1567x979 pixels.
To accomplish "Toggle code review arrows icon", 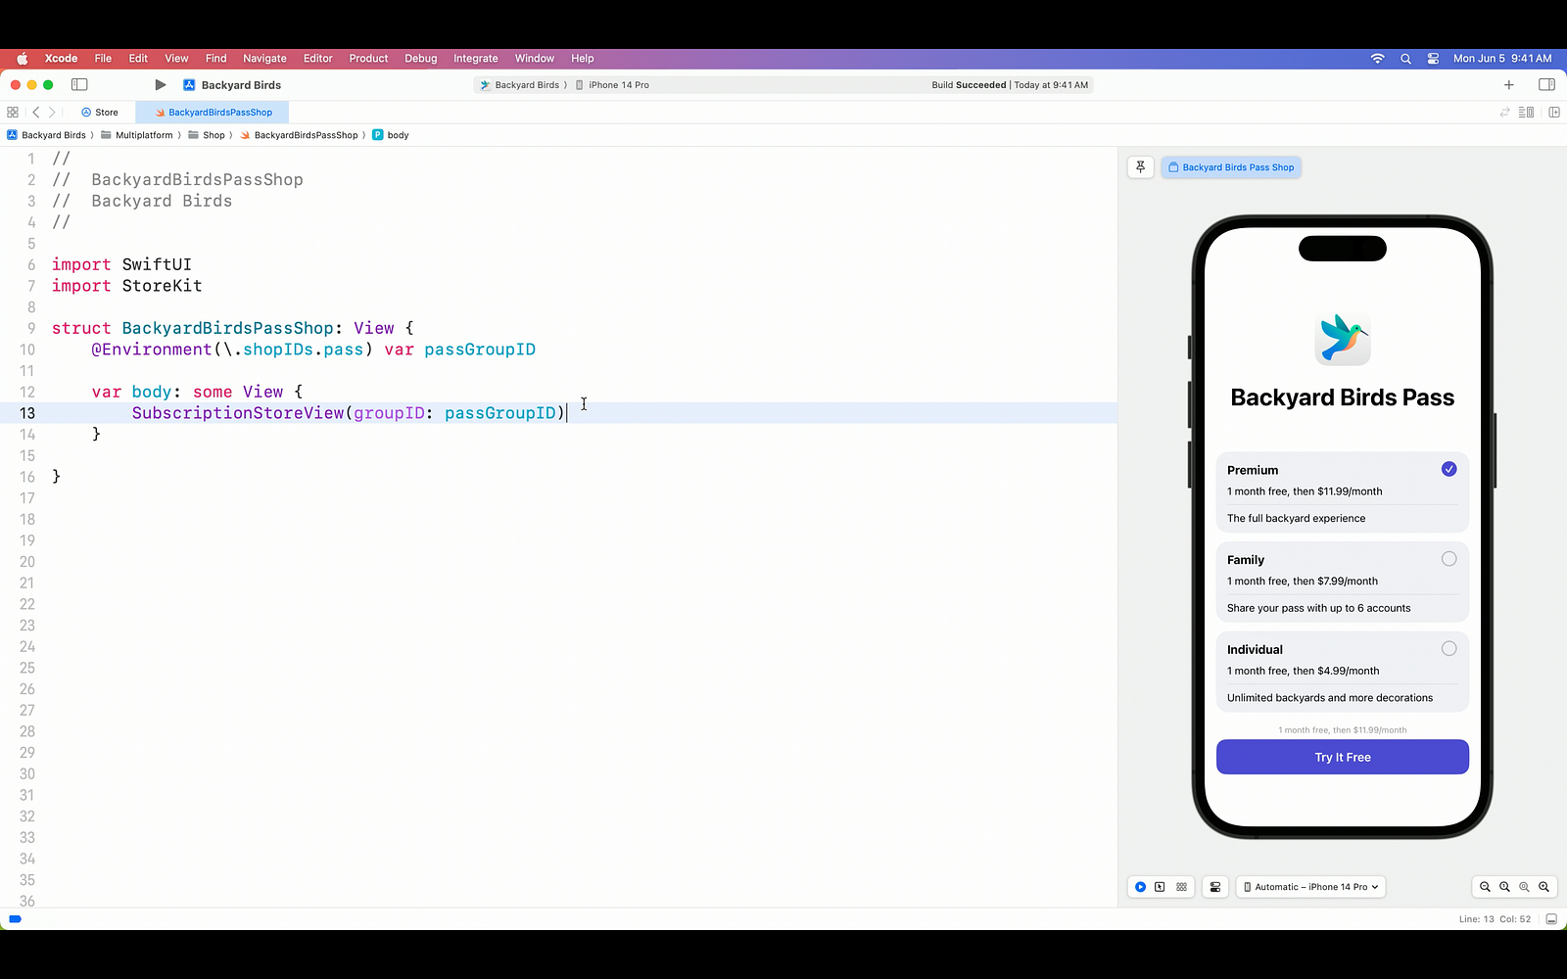I will point(1504,113).
